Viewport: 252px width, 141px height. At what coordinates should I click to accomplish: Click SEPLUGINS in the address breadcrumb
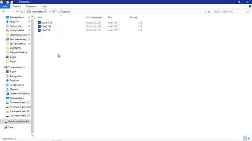pos(65,12)
